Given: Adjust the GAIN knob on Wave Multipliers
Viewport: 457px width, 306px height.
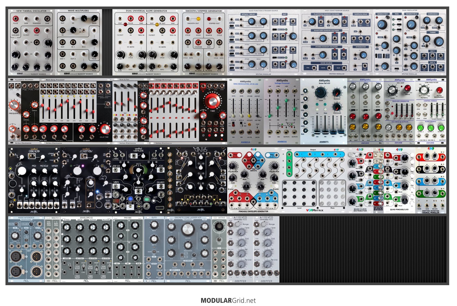Looking at the screenshot, I should (x=94, y=18).
